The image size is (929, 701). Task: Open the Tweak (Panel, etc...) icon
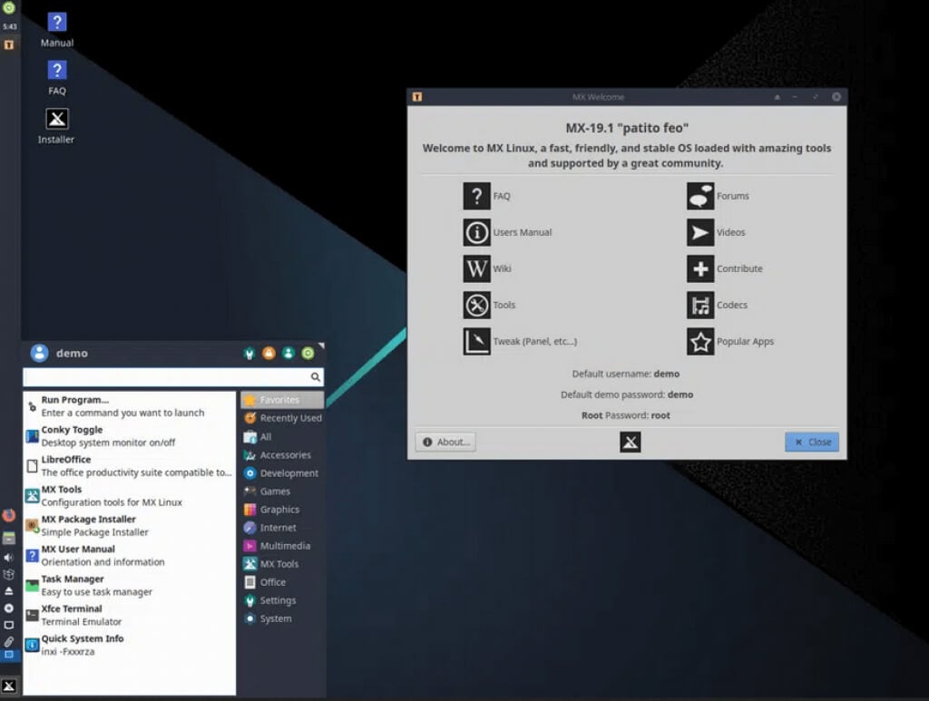(x=476, y=342)
